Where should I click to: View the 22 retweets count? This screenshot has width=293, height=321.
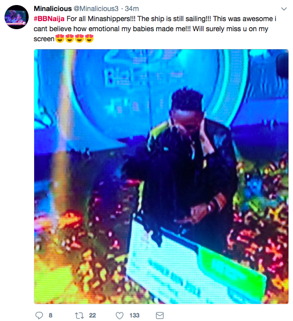92,315
